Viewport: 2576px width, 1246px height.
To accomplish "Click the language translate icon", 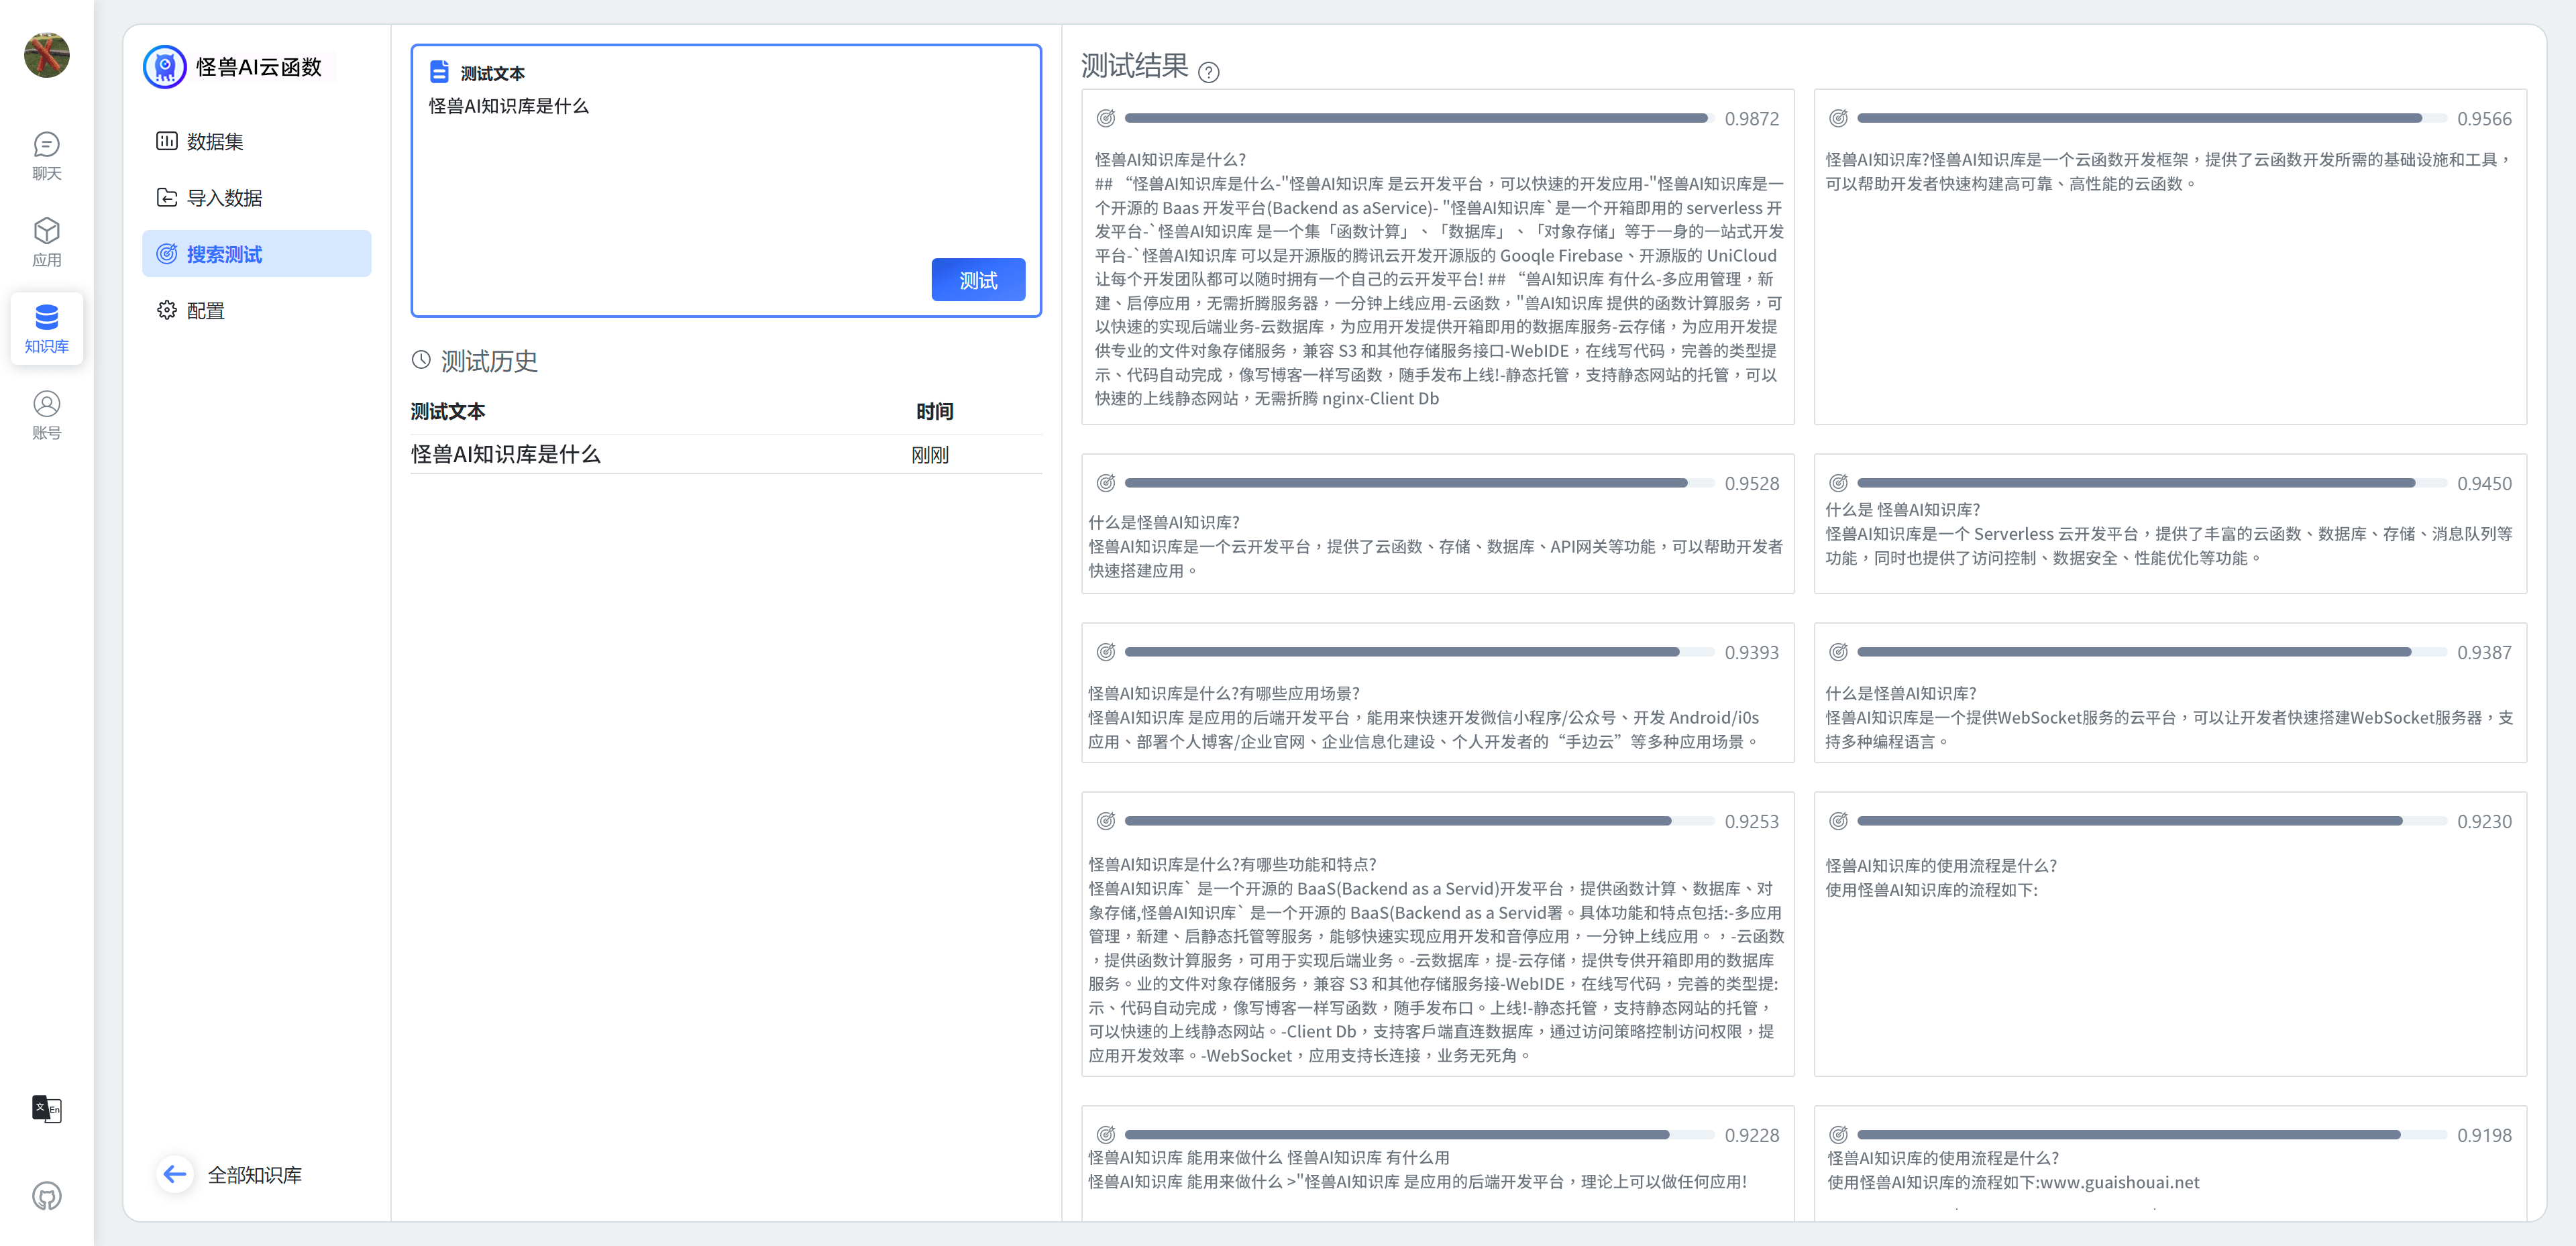I will point(46,1108).
